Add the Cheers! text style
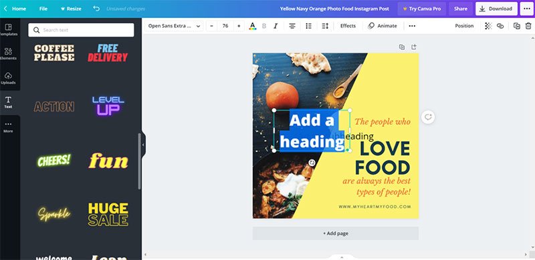535x260 pixels. coord(54,160)
